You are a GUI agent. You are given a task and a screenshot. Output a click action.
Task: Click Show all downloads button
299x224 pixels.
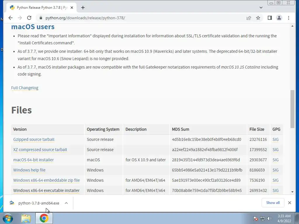click(273, 203)
